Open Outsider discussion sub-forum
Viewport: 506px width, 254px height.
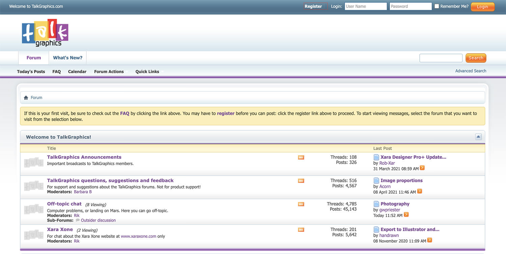click(98, 220)
